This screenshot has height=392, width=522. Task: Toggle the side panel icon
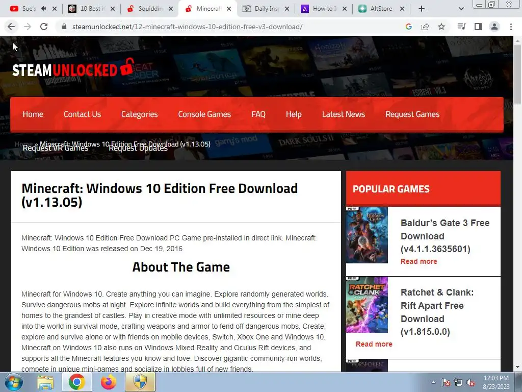[x=478, y=27]
